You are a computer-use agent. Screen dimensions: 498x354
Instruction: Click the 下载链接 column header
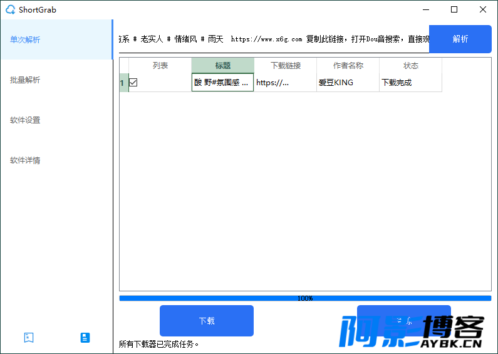coord(285,66)
